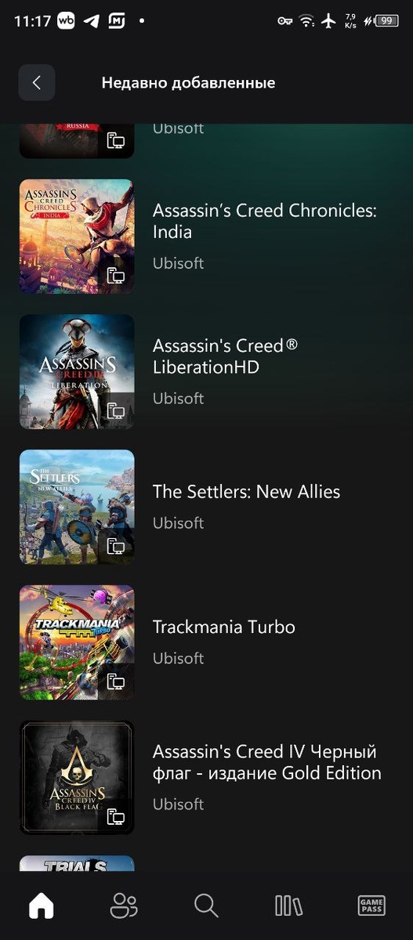Screen dimensions: 413x940
Task: Tap the Telegram notification status icon
Action: pyautogui.click(x=92, y=21)
